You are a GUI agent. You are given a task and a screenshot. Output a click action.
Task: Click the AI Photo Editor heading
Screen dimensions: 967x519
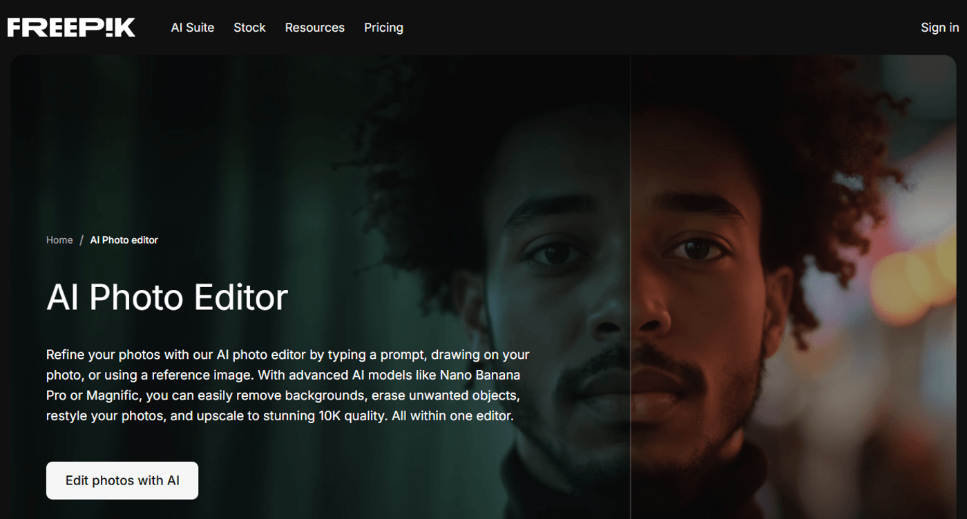click(x=167, y=297)
